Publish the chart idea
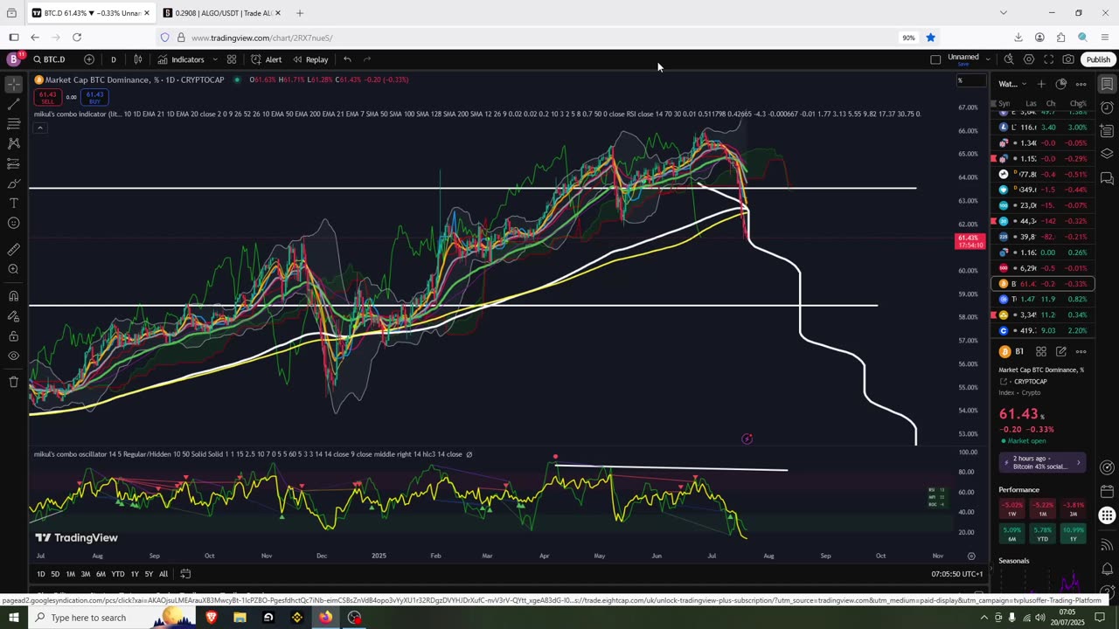This screenshot has height=629, width=1119. pos(1098,59)
